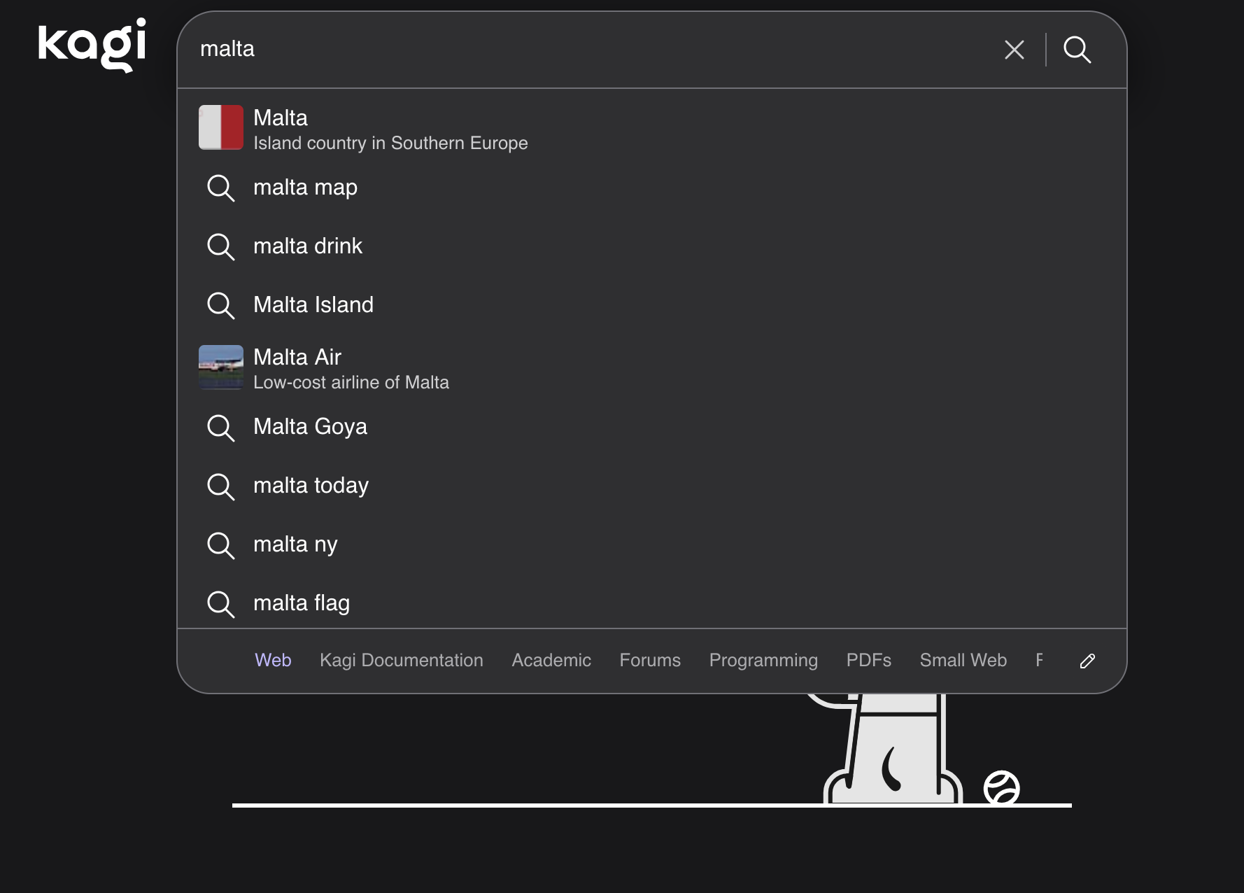Switch to the Academic lens

pyautogui.click(x=551, y=660)
